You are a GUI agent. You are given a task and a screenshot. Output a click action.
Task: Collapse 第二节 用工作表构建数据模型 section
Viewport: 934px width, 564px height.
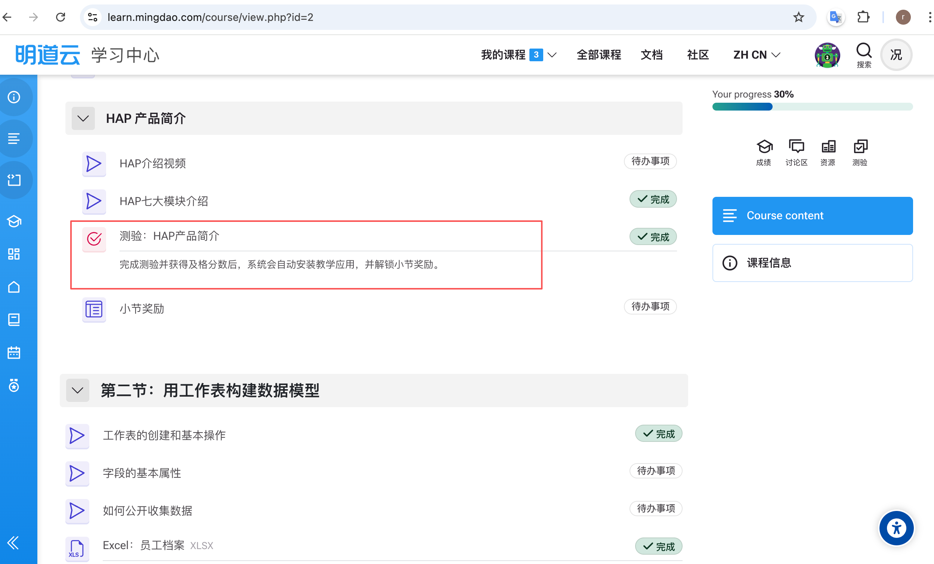pos(78,390)
